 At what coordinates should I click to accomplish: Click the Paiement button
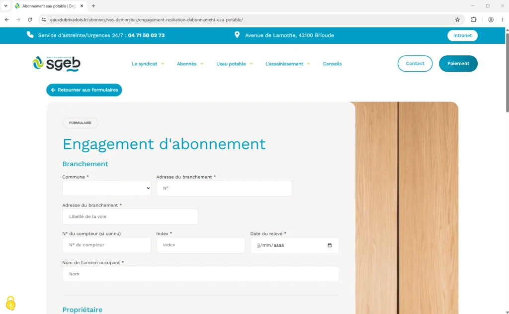click(458, 63)
